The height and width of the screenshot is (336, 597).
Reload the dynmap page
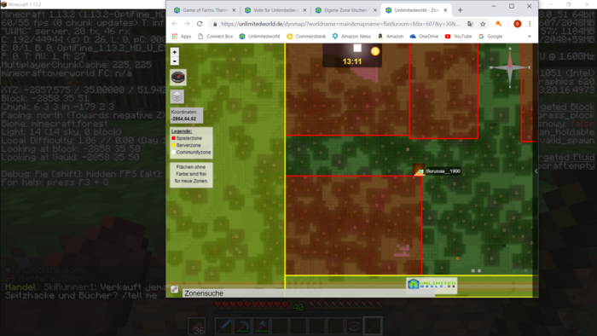pyautogui.click(x=200, y=24)
